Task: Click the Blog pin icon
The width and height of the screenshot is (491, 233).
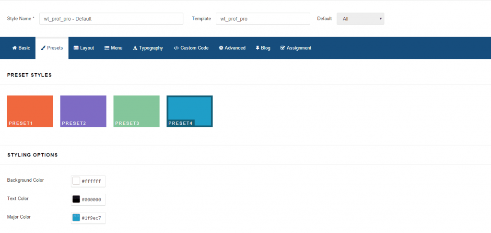Action: [257, 48]
